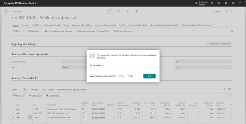Click Delete Line
This screenshot has height=124, width=246.
click(x=35, y=96)
